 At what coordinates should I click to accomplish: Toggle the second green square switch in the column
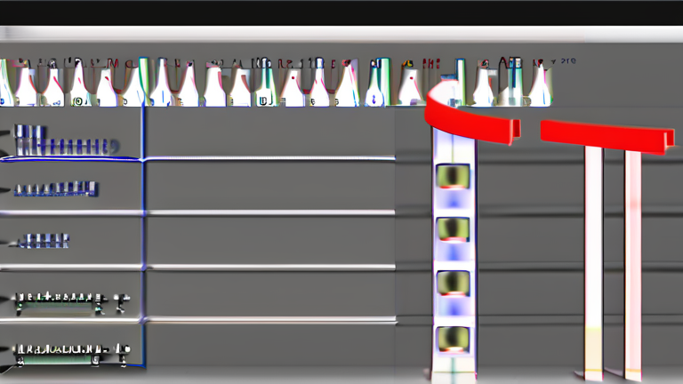[453, 229]
